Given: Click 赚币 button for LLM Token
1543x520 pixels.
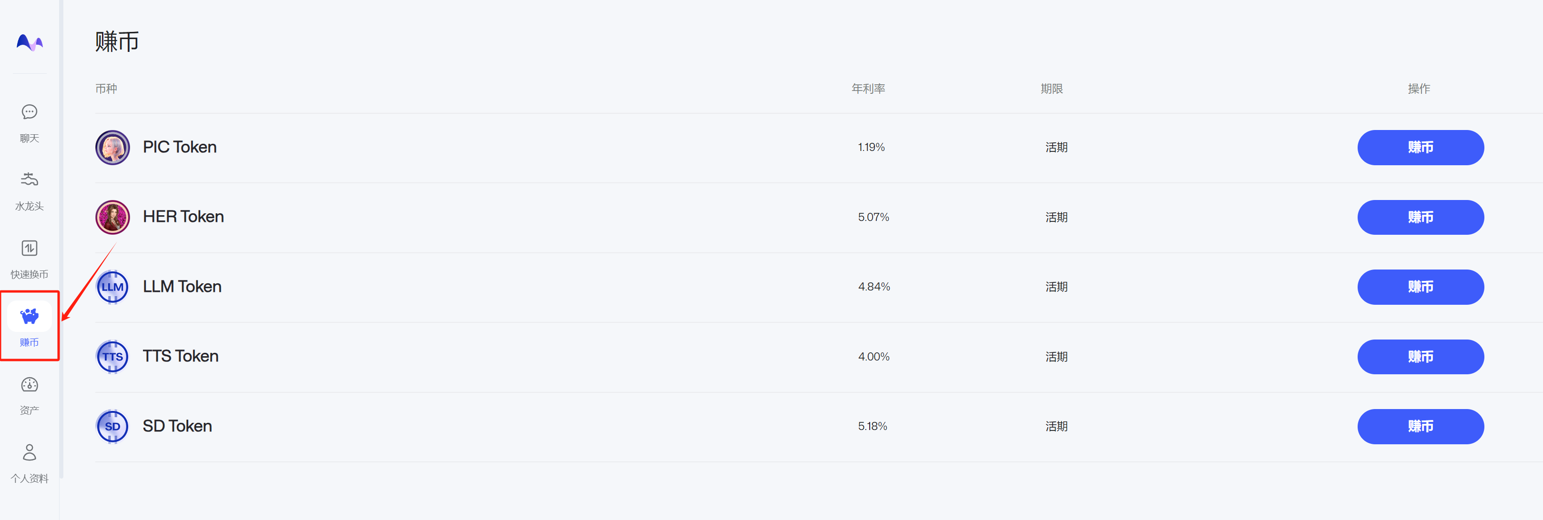Looking at the screenshot, I should click(x=1420, y=287).
